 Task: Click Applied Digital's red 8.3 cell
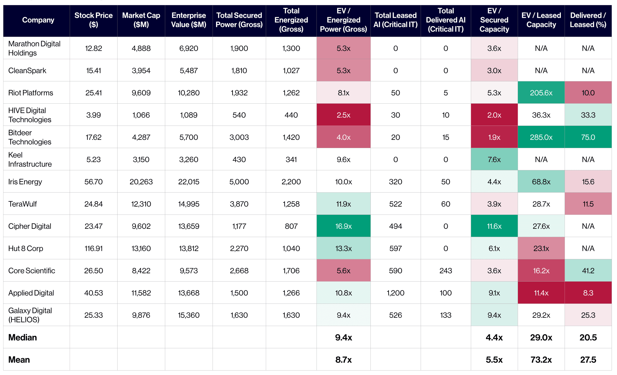pyautogui.click(x=588, y=293)
